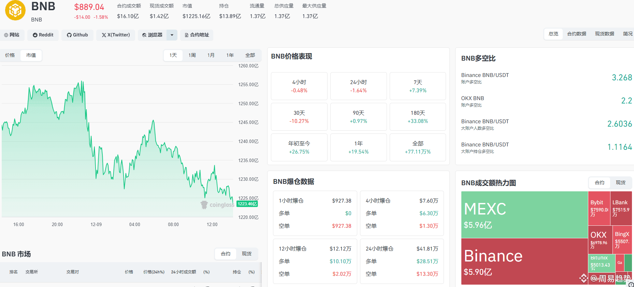The image size is (634, 287).
Task: Open the Reddit link button
Action: pos(43,35)
